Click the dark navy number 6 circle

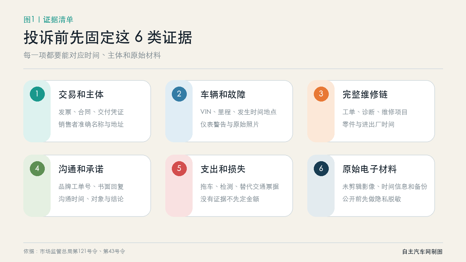pos(321,168)
